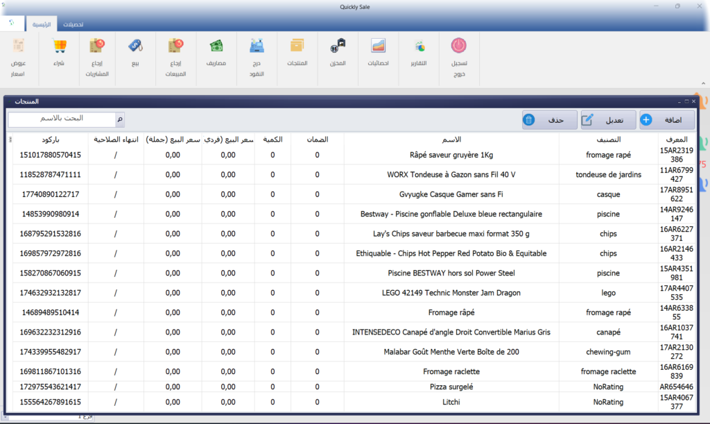Click barcode 14853990980914 cell
Image resolution: width=710 pixels, height=424 pixels.
pos(50,214)
